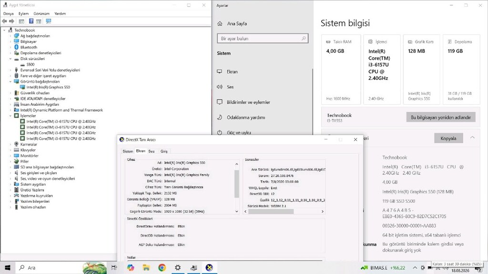This screenshot has width=488, height=274.
Task: Open Settings gear on the taskbar
Action: [x=178, y=267]
